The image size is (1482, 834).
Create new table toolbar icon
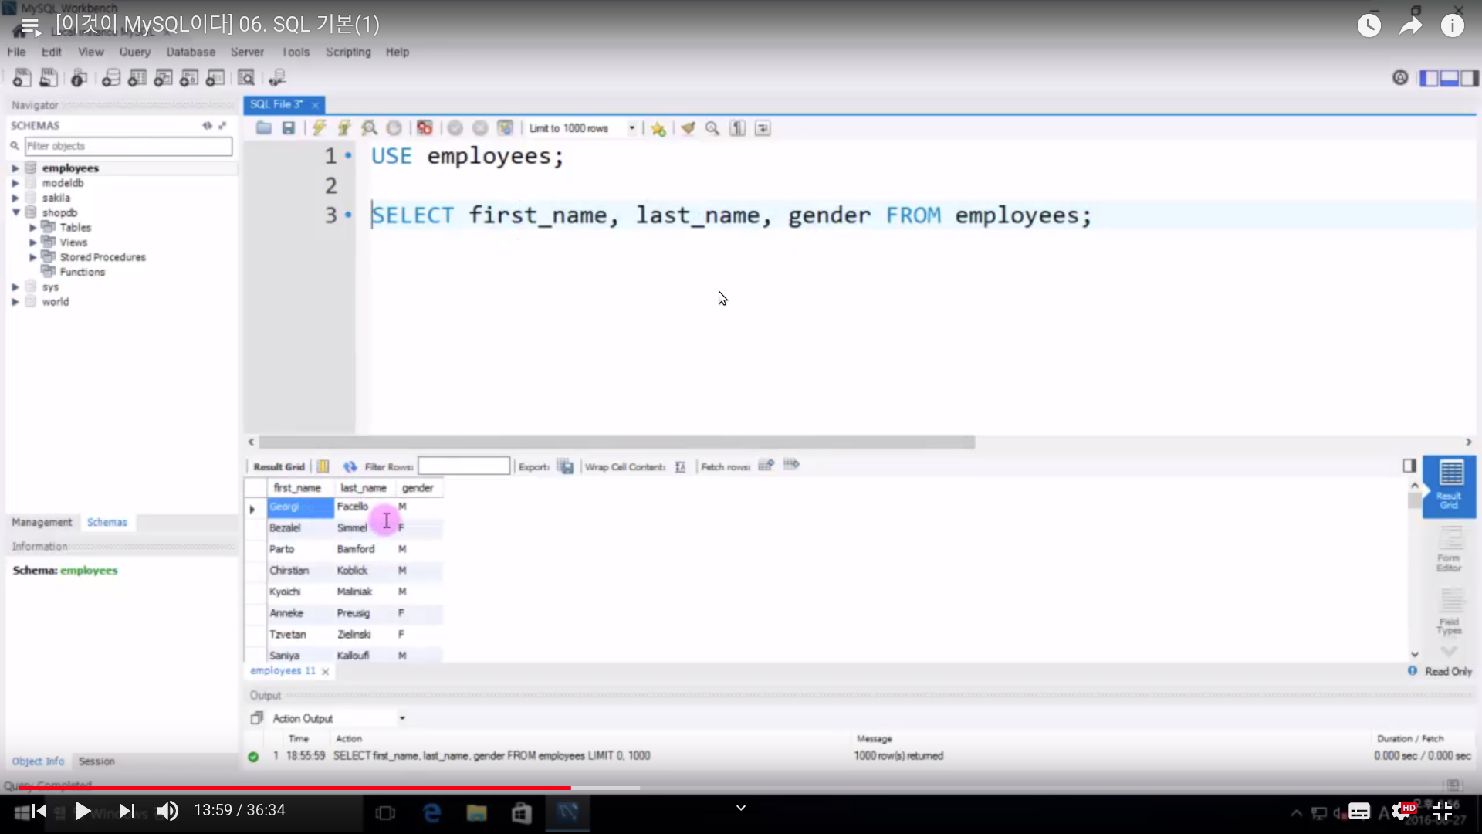(x=137, y=78)
